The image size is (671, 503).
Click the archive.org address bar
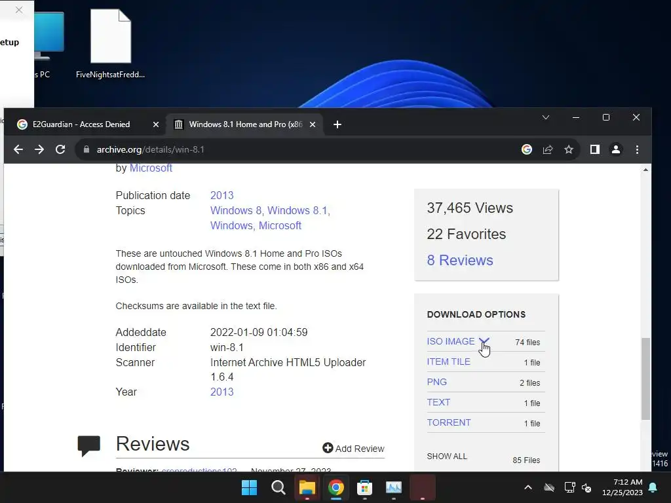[299, 149]
